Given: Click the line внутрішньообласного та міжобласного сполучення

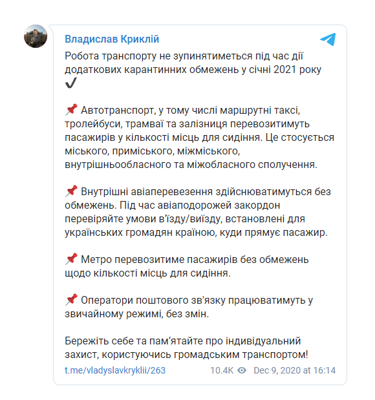Looking at the screenshot, I should tap(191, 165).
